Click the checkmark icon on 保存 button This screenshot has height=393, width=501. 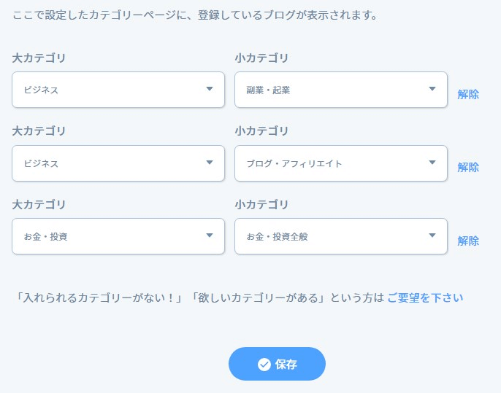pos(264,365)
